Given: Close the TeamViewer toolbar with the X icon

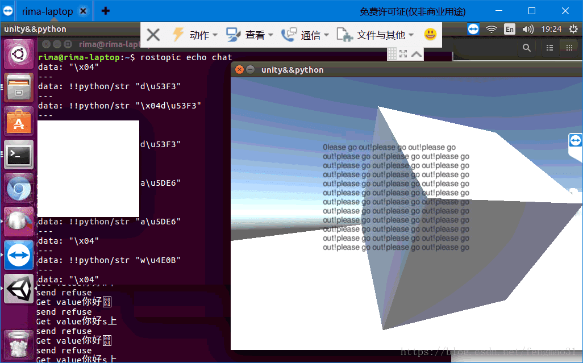Looking at the screenshot, I should coord(153,35).
